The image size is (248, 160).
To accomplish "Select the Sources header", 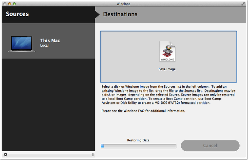I will [17, 14].
